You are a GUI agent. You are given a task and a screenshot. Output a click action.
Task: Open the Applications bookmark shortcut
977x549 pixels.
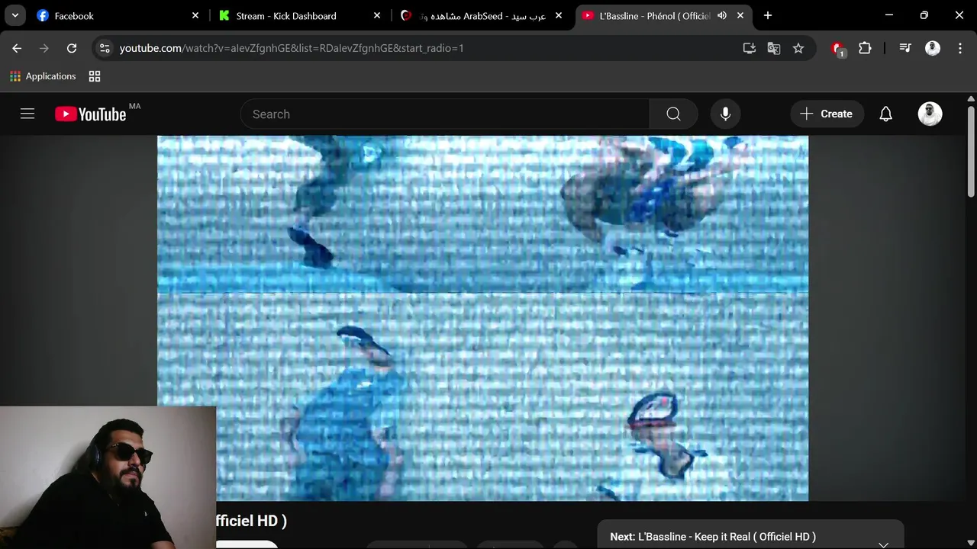43,76
